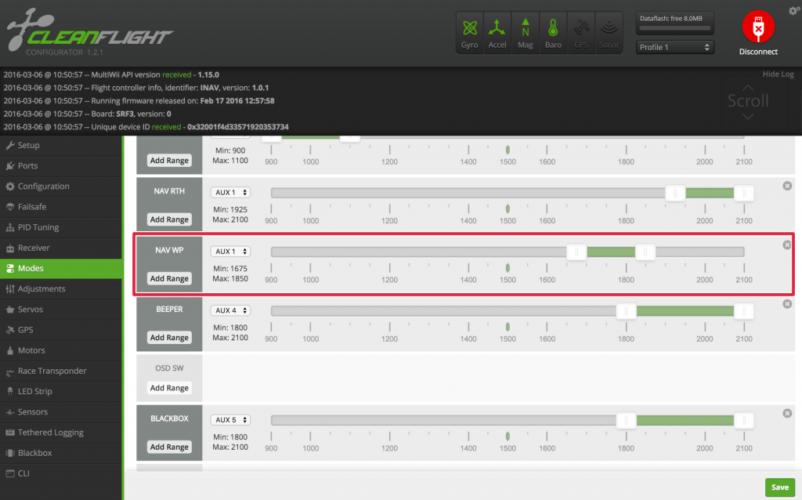Remove the BEEPER range
The image size is (802, 500).
pyautogui.click(x=786, y=303)
